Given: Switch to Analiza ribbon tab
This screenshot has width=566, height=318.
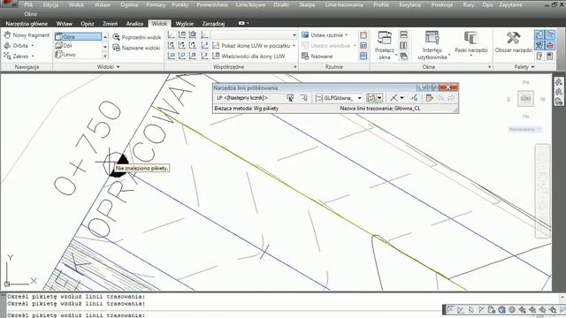Looking at the screenshot, I should pos(134,24).
